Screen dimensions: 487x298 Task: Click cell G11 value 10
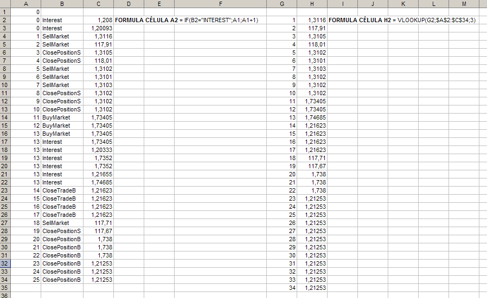coord(281,93)
